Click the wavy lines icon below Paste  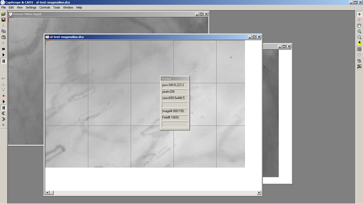3,43
